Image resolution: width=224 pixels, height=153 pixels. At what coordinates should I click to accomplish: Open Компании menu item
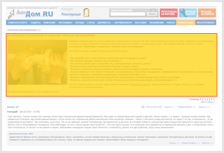[49, 22]
